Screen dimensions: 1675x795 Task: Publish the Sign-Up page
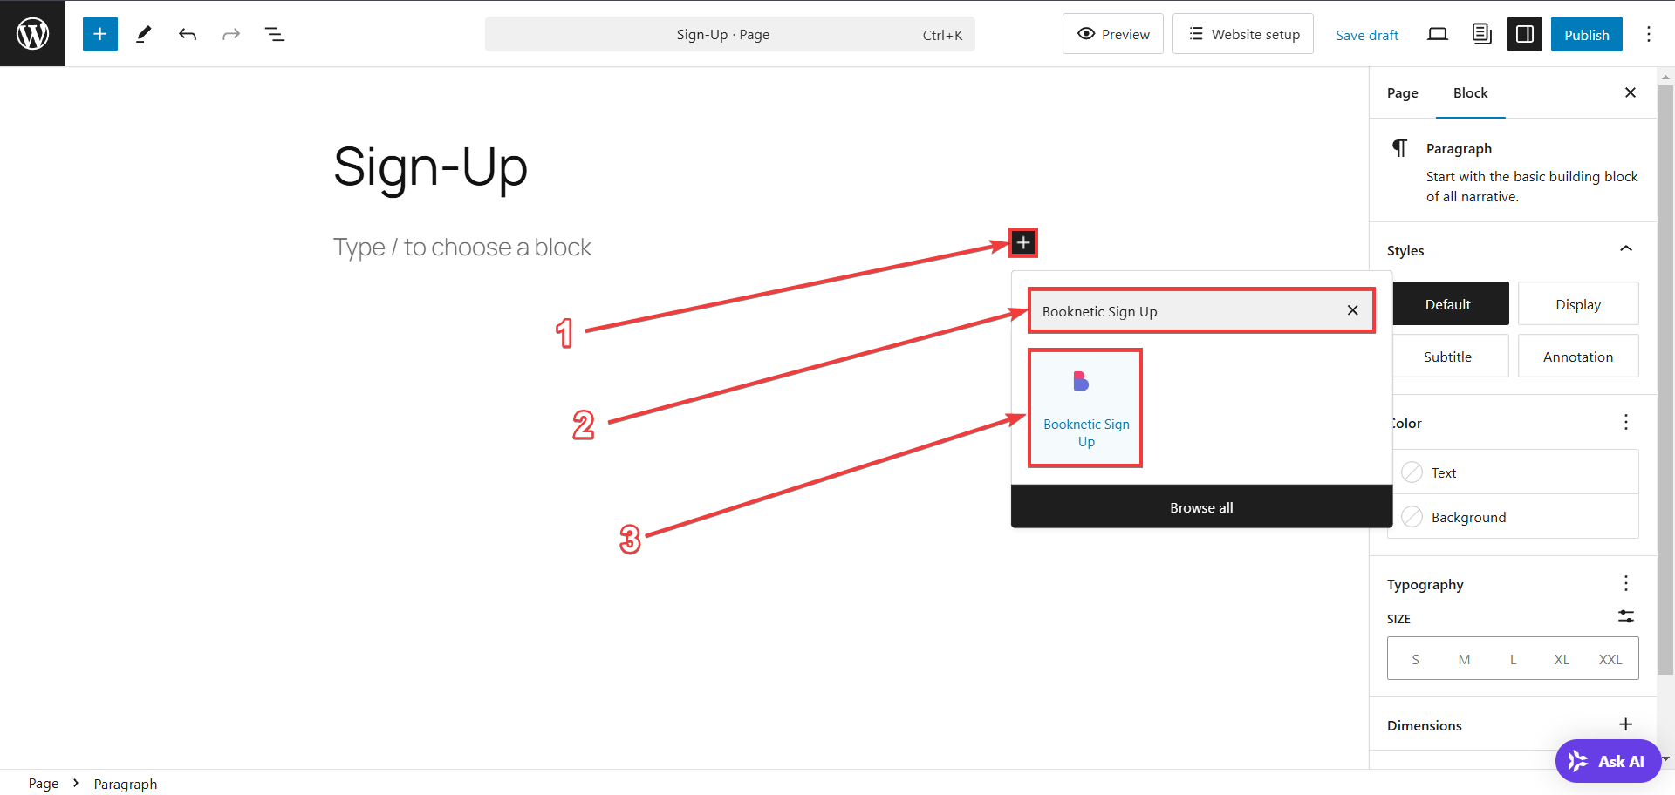tap(1587, 34)
